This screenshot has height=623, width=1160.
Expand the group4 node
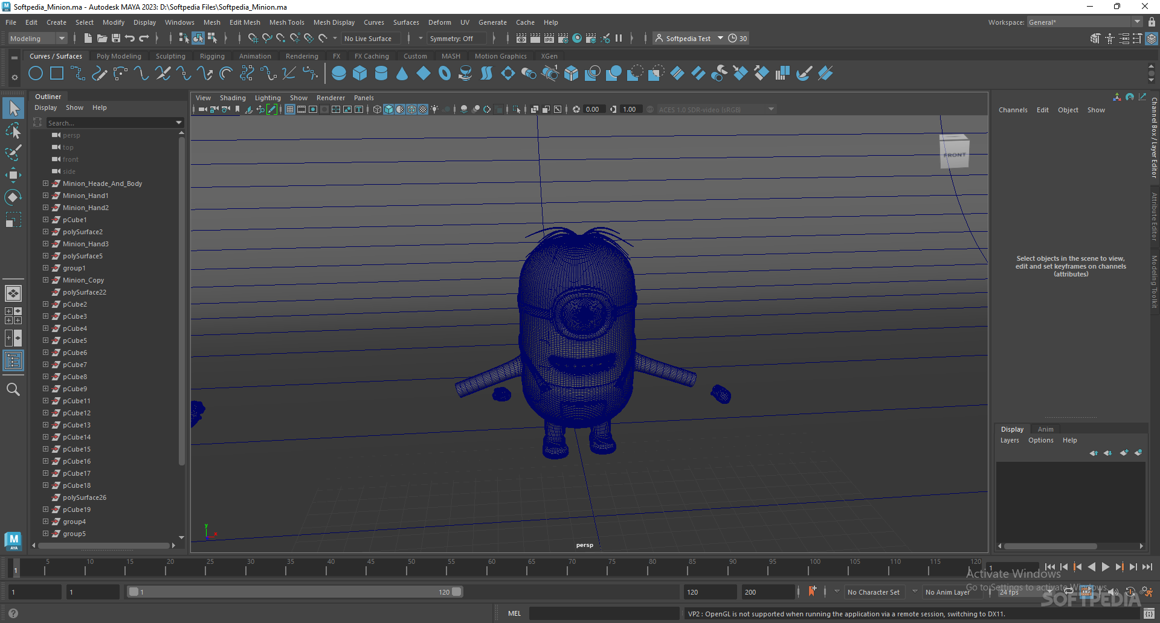click(45, 521)
